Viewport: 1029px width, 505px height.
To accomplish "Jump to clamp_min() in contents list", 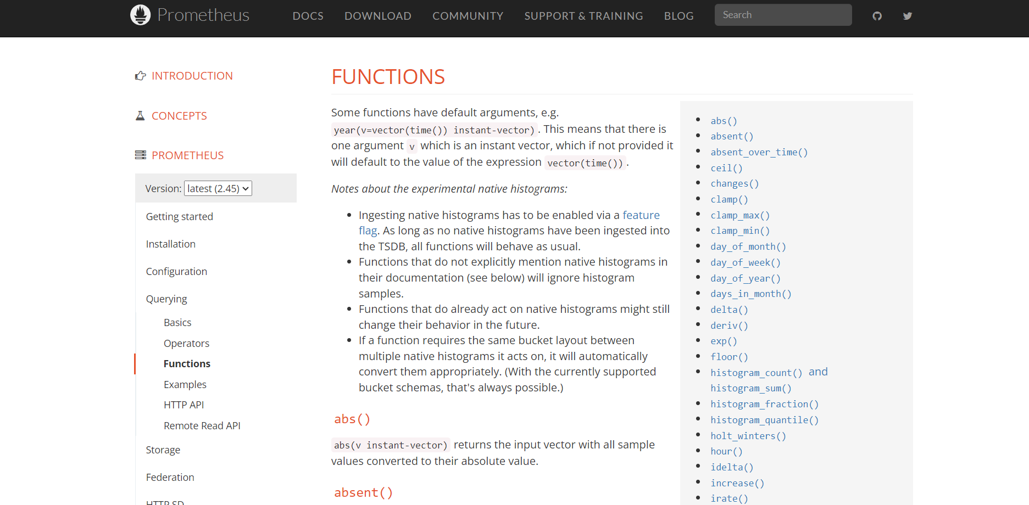I will [740, 231].
